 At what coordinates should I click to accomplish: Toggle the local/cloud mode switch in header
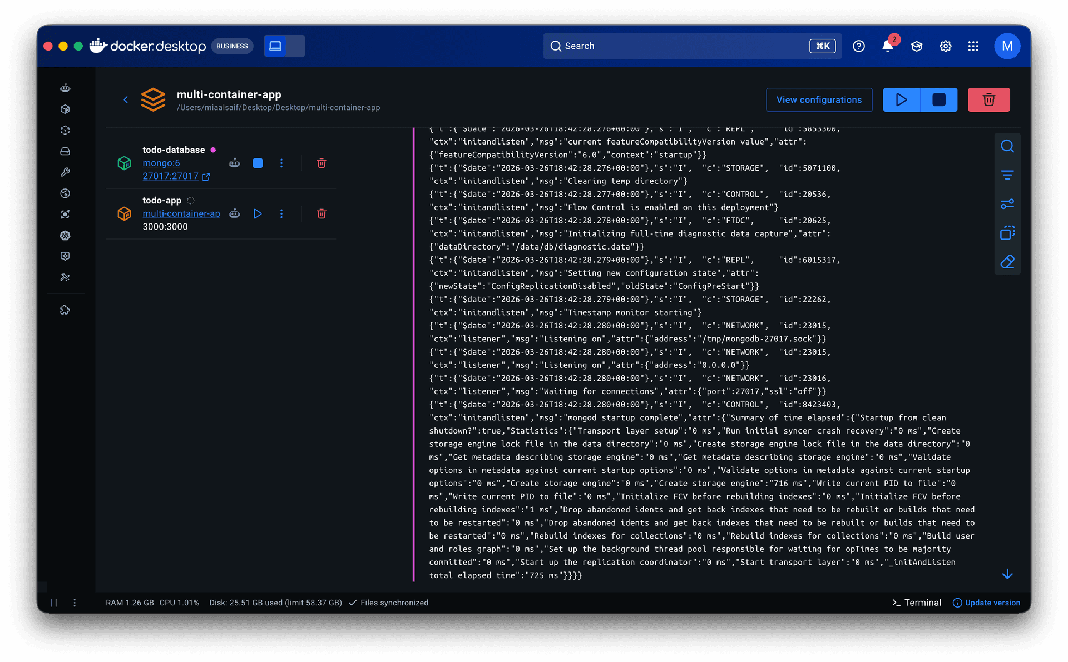(284, 46)
